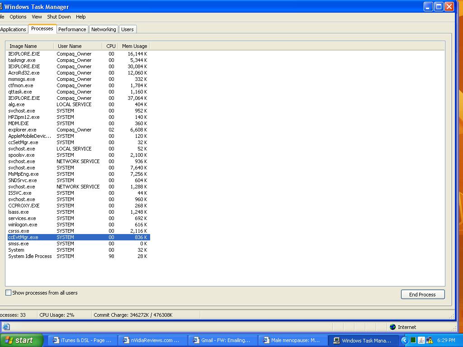Select the alg.exe process
This screenshot has width=463, height=347.
pos(79,104)
